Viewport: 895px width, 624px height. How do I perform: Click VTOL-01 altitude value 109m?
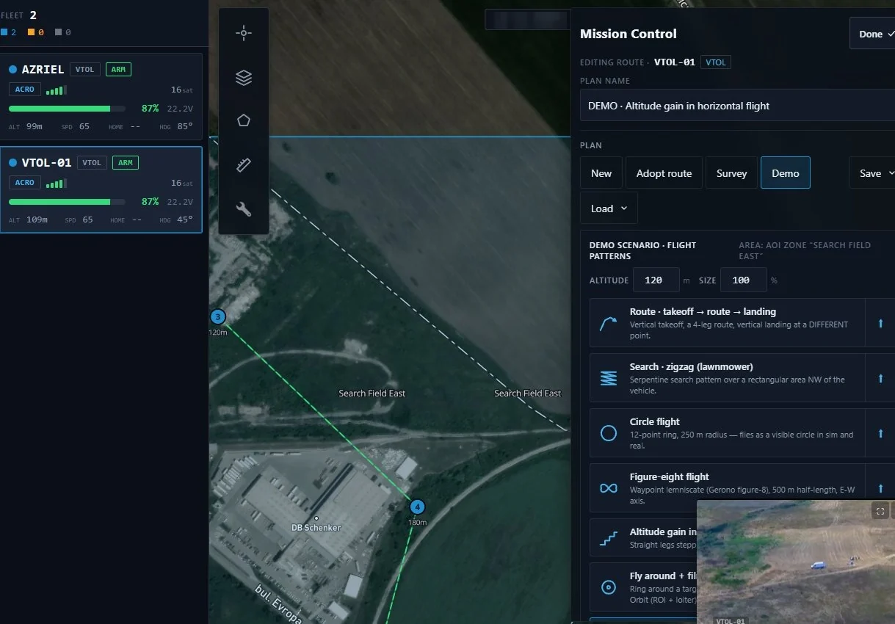pyautogui.click(x=37, y=220)
